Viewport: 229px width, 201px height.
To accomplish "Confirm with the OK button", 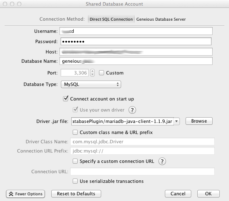I will tap(208, 194).
